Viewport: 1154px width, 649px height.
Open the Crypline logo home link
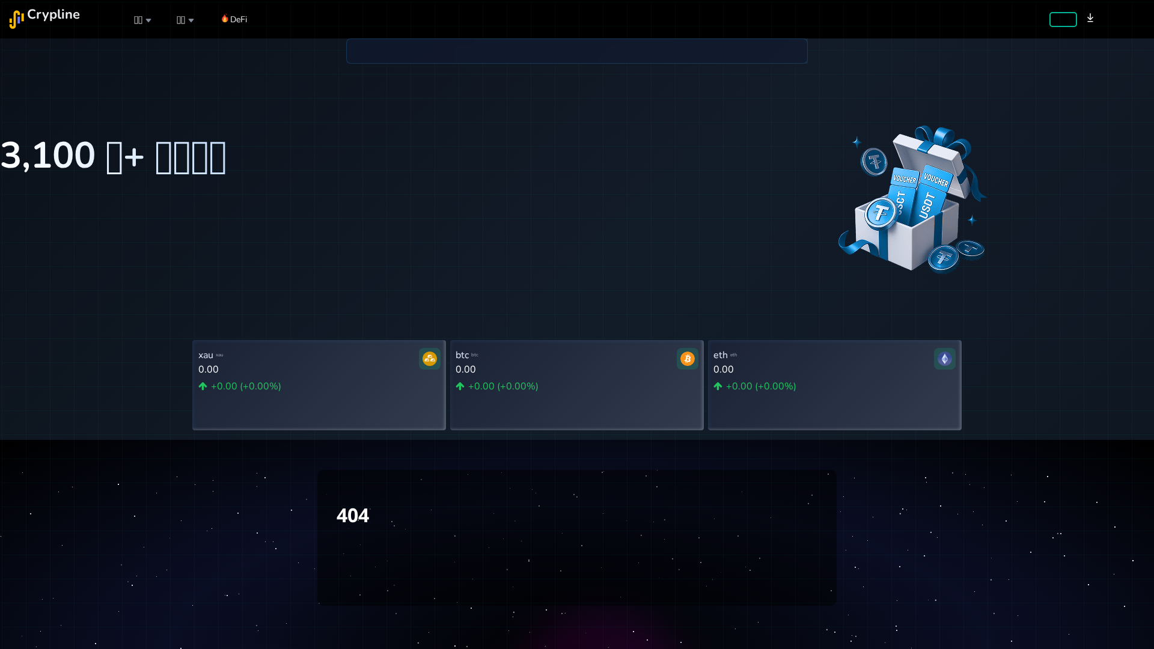coord(44,18)
